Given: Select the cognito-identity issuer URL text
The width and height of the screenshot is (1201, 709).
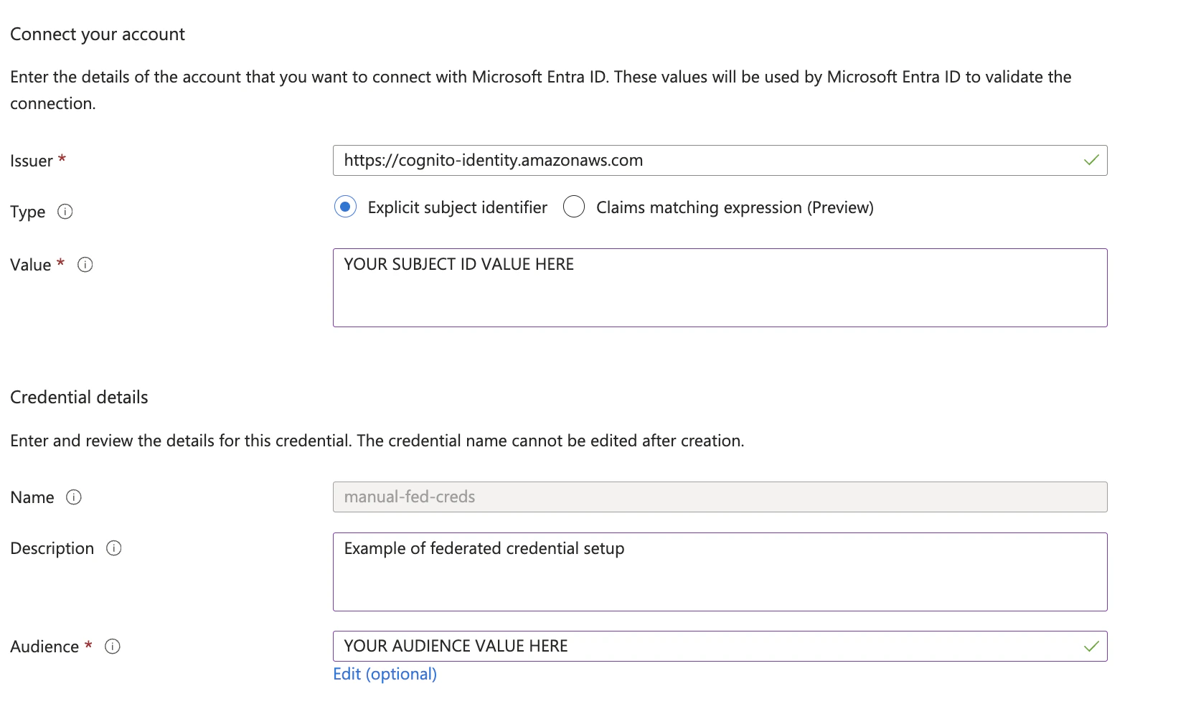Looking at the screenshot, I should tap(492, 161).
